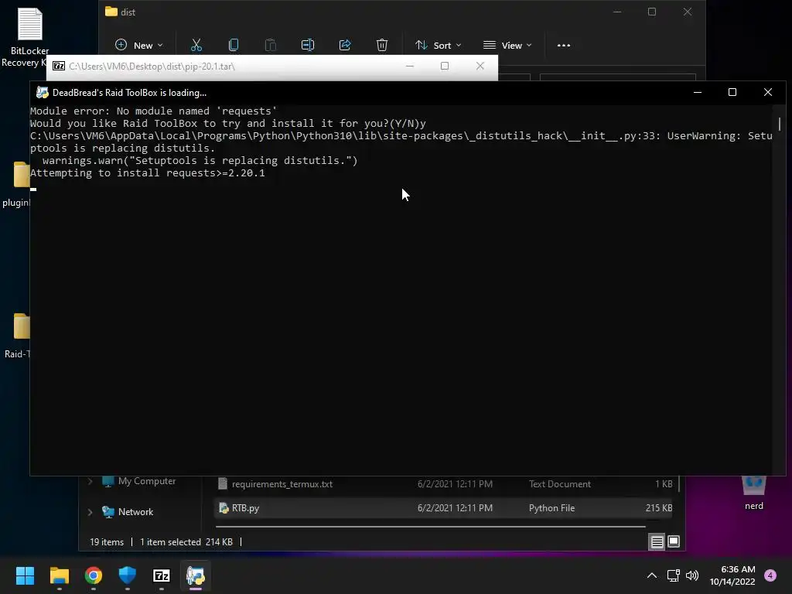
Task: Click the Delete trash icon in dist toolbar
Action: (x=382, y=45)
